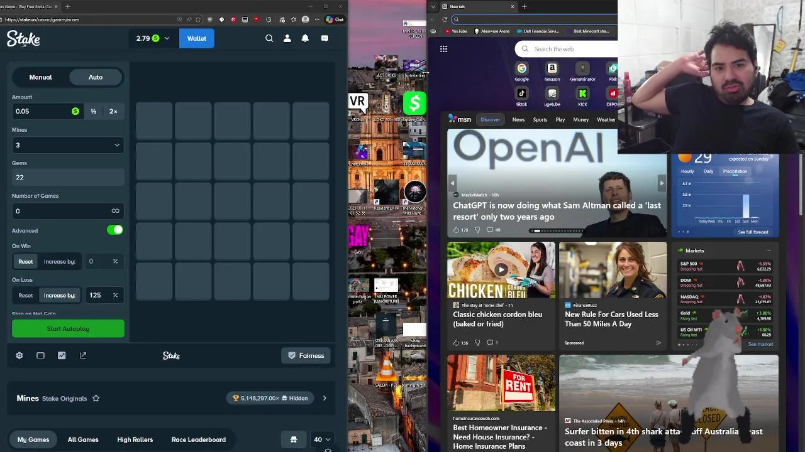The width and height of the screenshot is (805, 452).
Task: Click Start Autoplay button
Action: pos(68,328)
